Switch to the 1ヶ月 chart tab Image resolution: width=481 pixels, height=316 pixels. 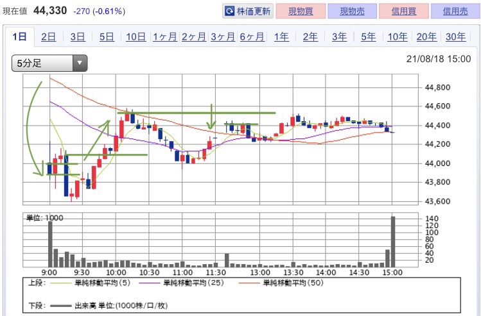165,37
